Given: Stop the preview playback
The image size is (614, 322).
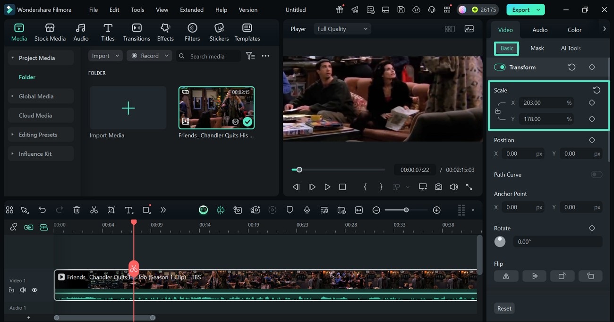Looking at the screenshot, I should 342,187.
